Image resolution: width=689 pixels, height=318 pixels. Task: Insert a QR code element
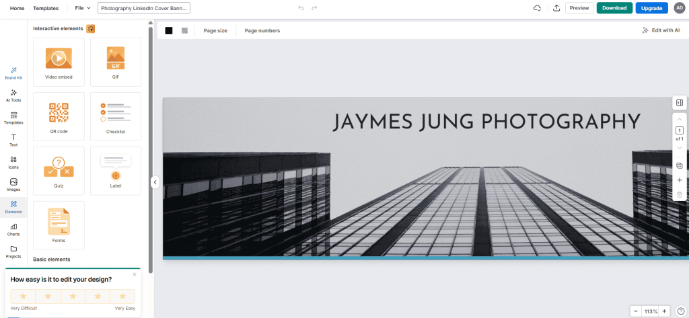(x=59, y=116)
